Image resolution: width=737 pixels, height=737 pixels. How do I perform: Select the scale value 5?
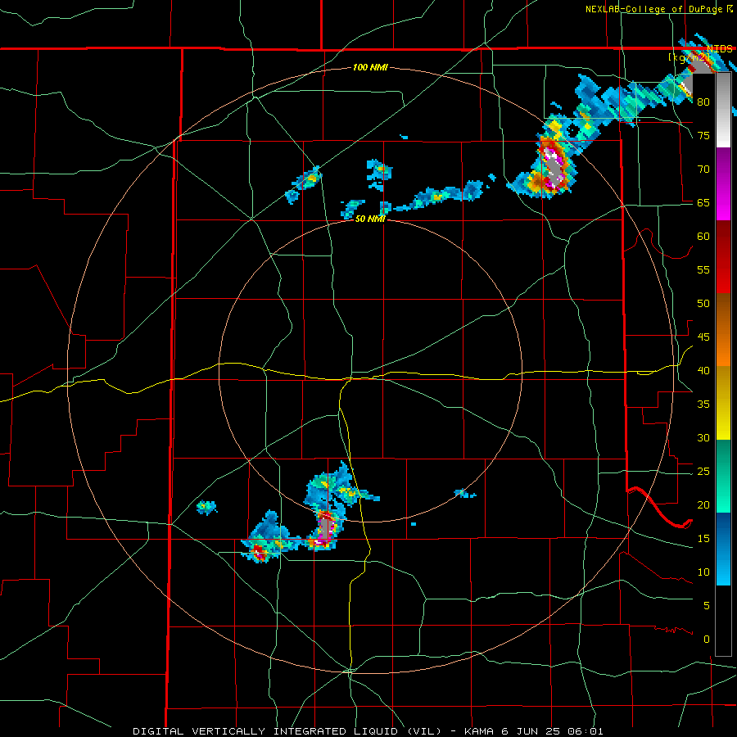click(706, 605)
